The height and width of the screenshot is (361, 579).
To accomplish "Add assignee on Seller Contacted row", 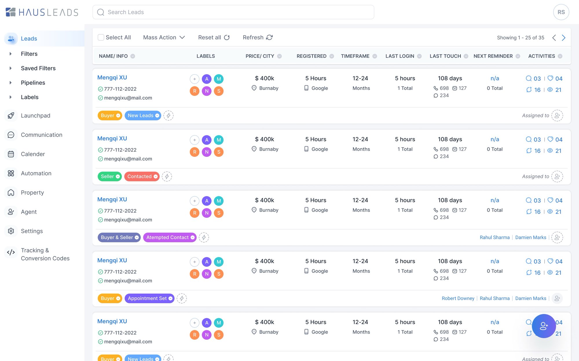I will point(557,176).
